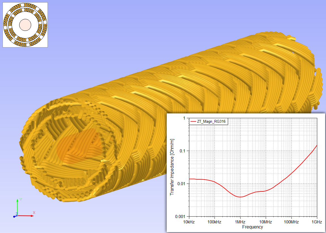The height and width of the screenshot is (233, 326).
Task: Click the 0.001 tick on impedance axis
Action: [x=179, y=217]
